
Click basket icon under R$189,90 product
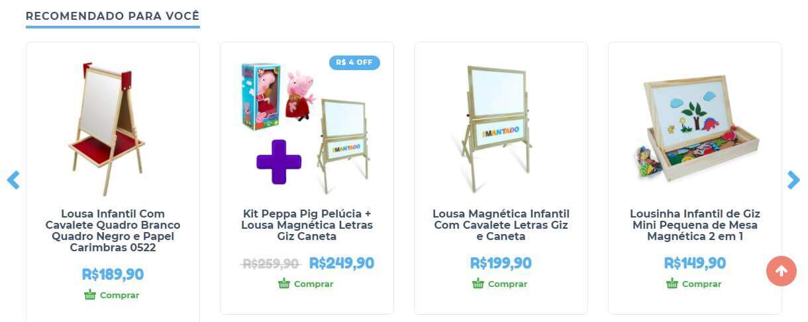click(90, 295)
